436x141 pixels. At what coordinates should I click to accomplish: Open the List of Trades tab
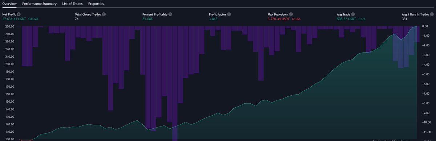(72, 4)
